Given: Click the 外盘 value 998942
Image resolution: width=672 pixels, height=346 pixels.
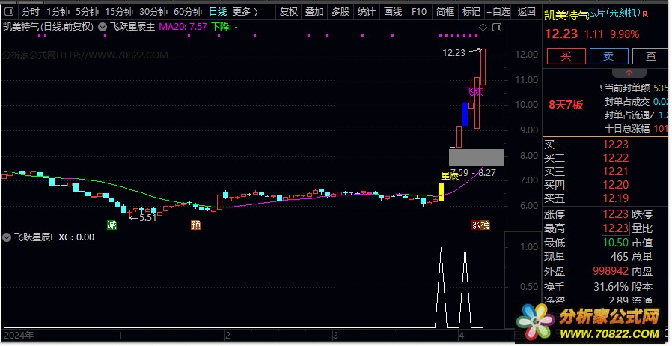Looking at the screenshot, I should pyautogui.click(x=611, y=271).
